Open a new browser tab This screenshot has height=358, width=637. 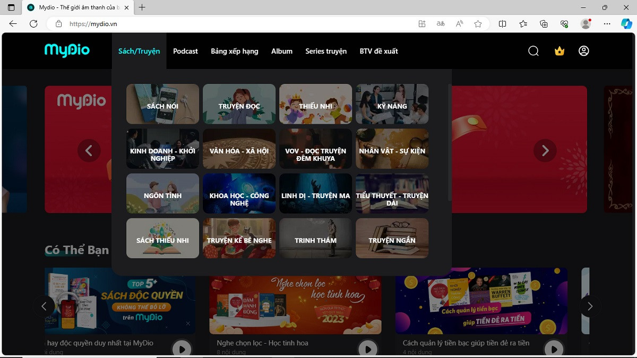(x=142, y=7)
